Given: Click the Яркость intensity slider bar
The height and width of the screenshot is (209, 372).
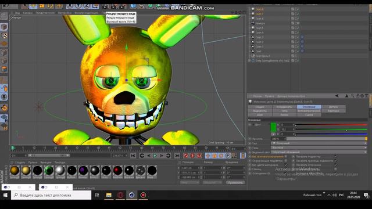Looking at the screenshot, I should coord(327,139).
